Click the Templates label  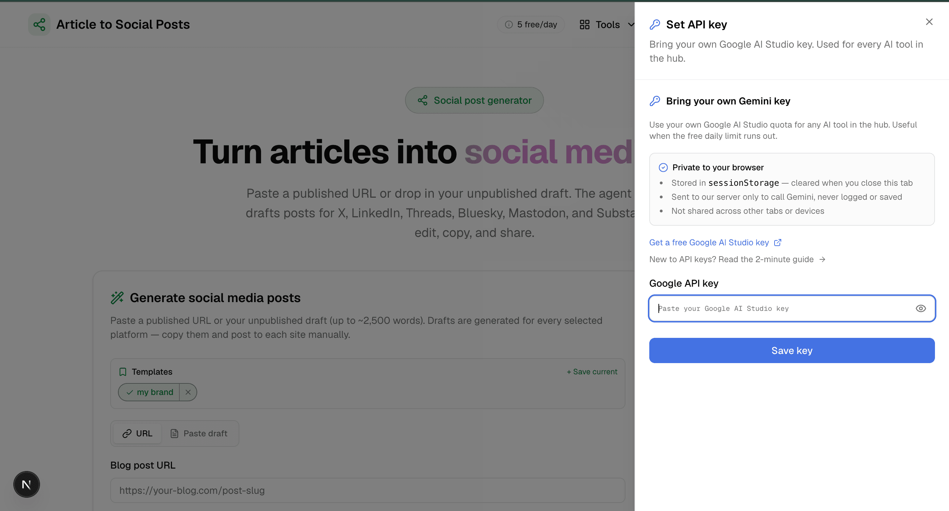[152, 372]
